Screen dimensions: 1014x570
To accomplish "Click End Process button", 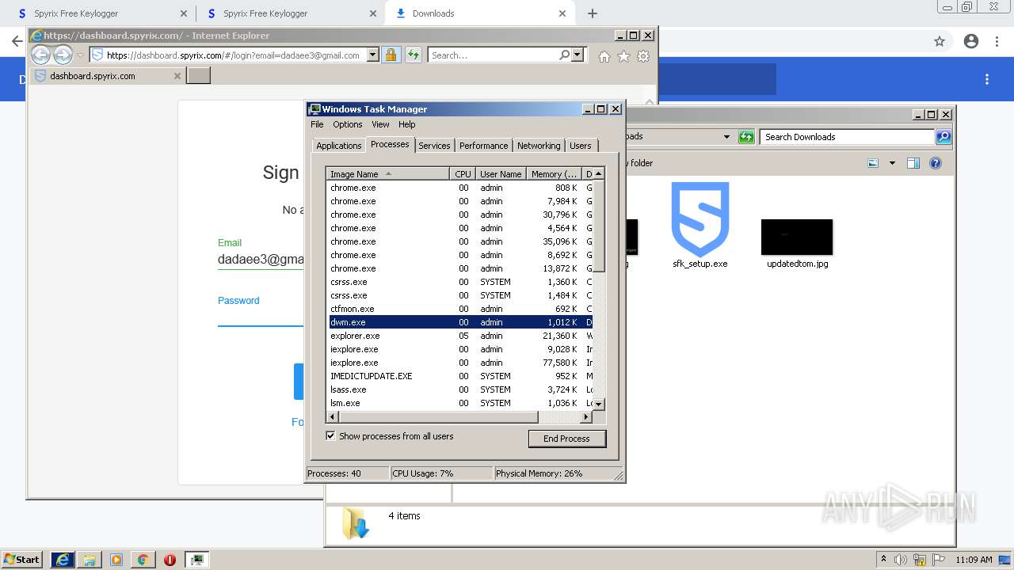I will click(566, 439).
